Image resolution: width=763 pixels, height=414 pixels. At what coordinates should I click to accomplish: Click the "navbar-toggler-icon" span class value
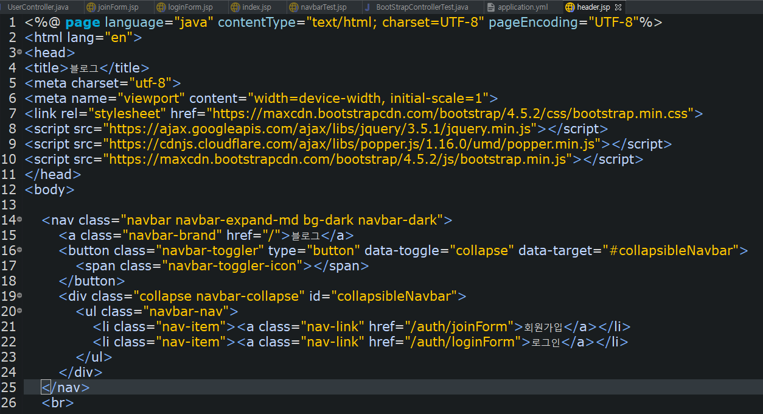coord(232,266)
